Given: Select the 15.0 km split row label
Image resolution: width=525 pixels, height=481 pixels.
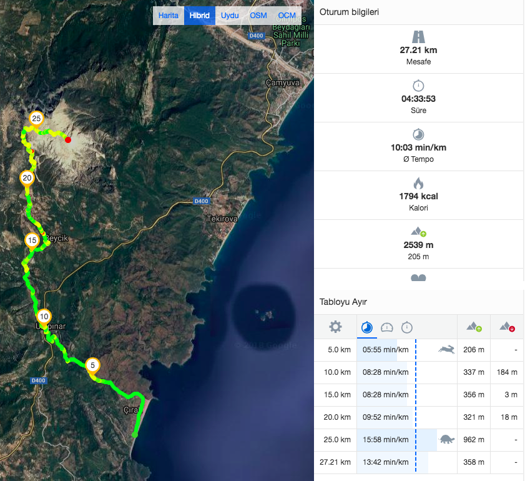Looking at the screenshot, I should 337,395.
